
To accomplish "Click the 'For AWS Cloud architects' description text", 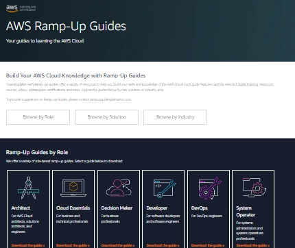I will point(25,224).
